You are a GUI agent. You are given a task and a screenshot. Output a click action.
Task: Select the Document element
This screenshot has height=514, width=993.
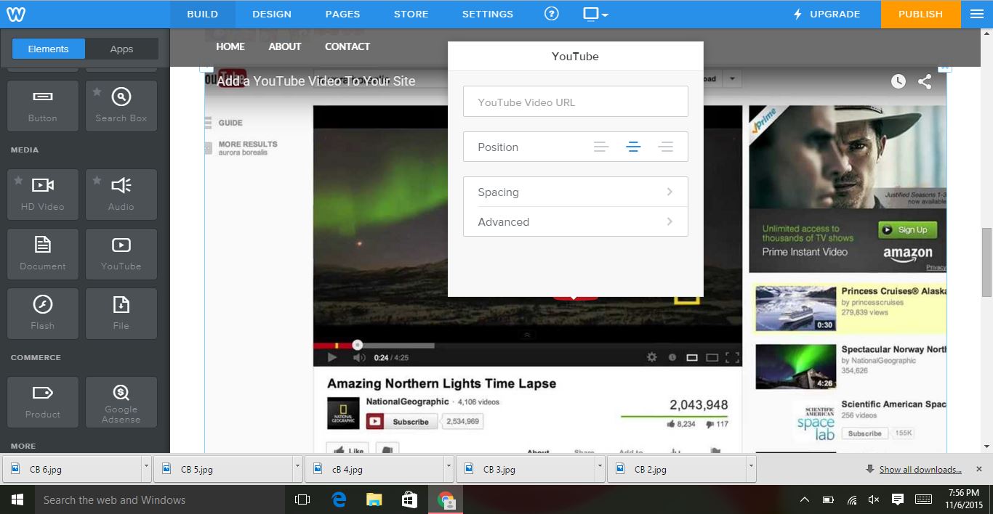[x=43, y=254]
